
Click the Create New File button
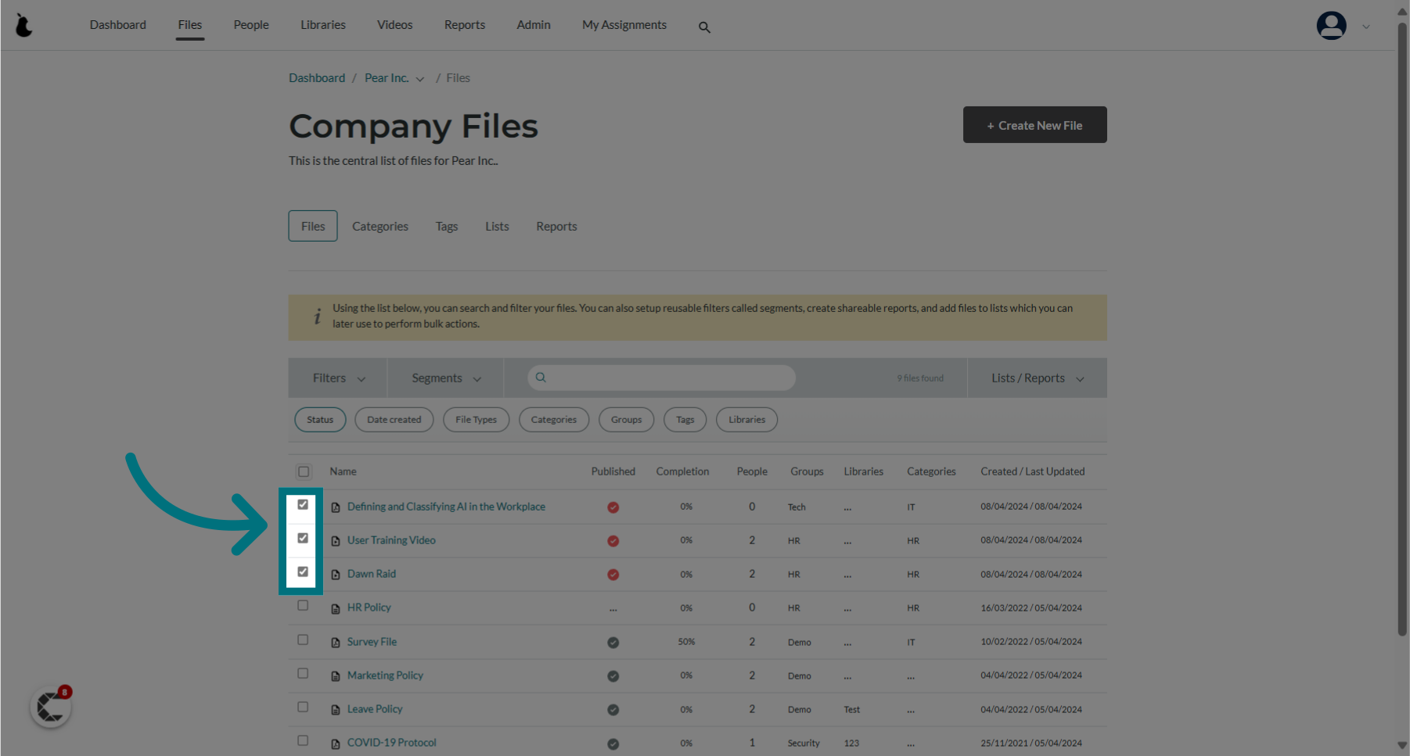pyautogui.click(x=1035, y=125)
